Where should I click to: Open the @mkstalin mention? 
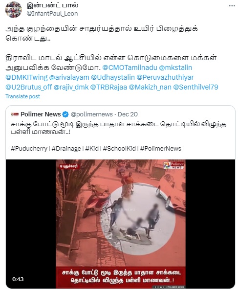175,67
